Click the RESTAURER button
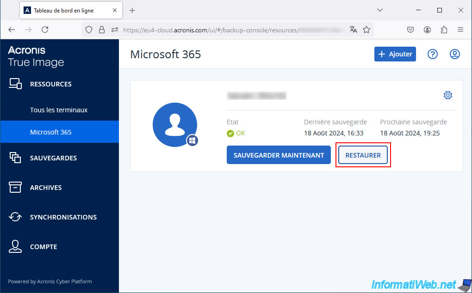This screenshot has height=293, width=472. tap(363, 155)
